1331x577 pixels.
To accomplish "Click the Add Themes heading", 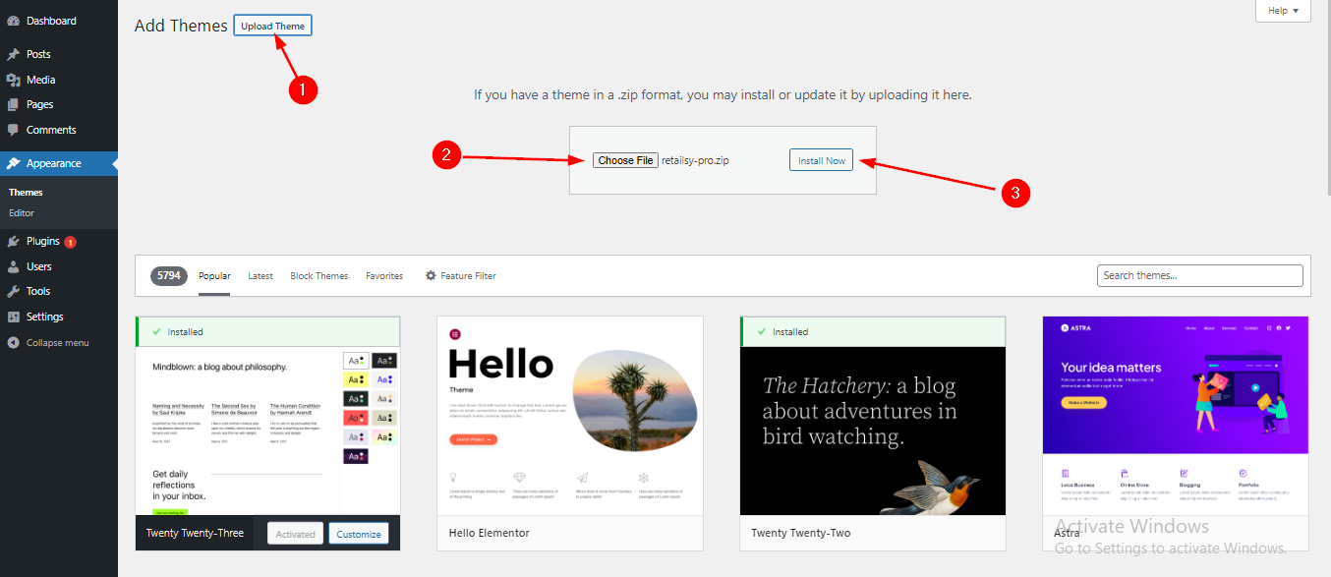I will point(181,26).
